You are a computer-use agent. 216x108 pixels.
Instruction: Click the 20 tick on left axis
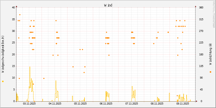coord(13,54)
